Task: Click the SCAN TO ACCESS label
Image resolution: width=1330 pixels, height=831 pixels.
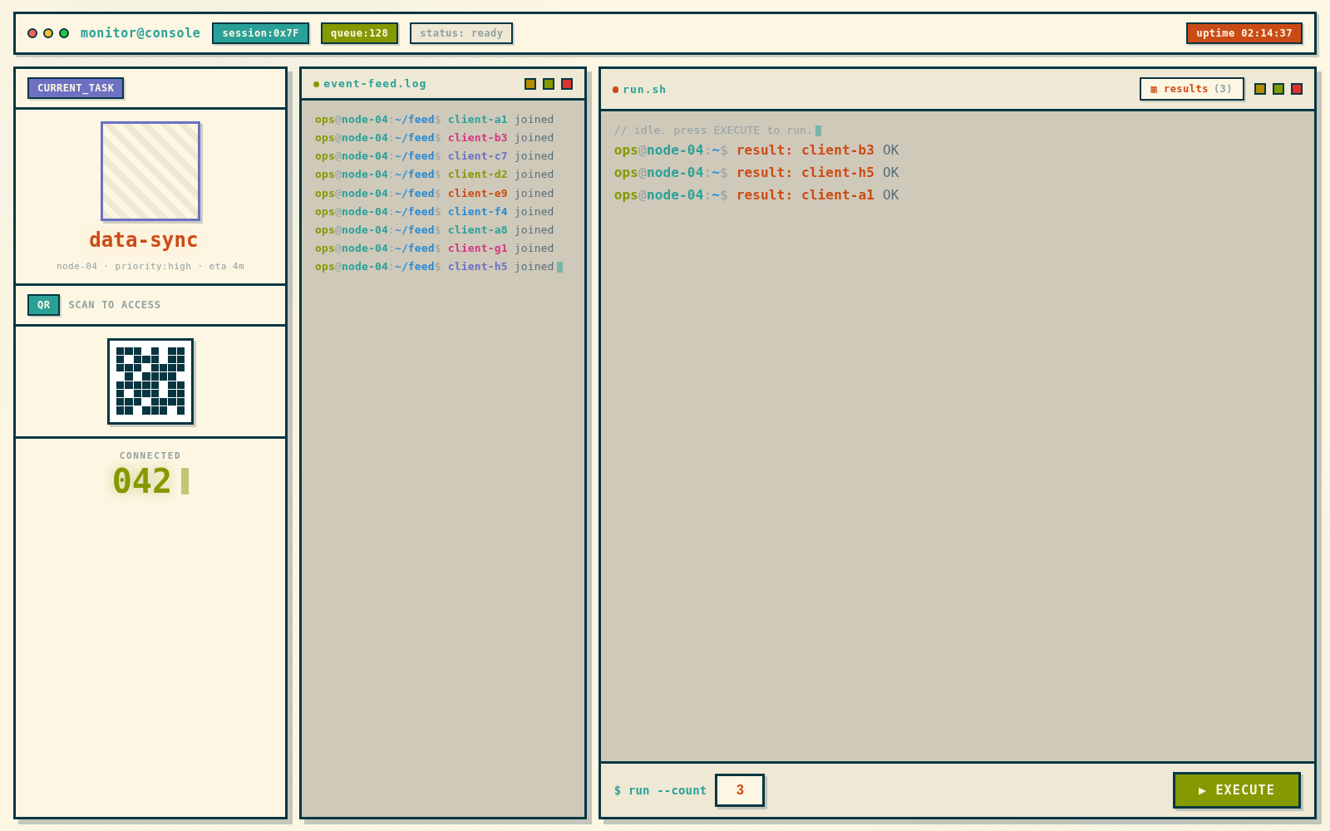Action: coord(115,305)
